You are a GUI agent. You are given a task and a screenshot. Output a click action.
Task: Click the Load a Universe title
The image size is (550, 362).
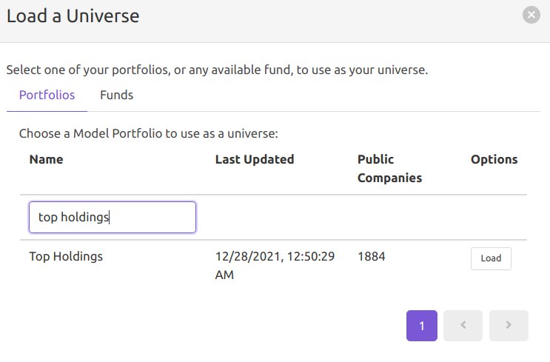click(x=73, y=15)
